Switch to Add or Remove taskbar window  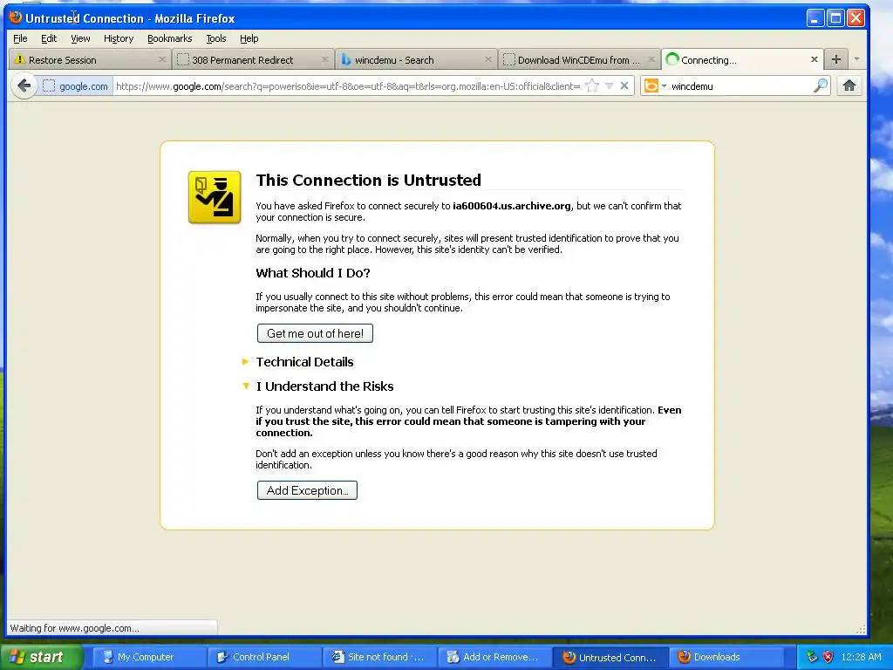(x=494, y=657)
